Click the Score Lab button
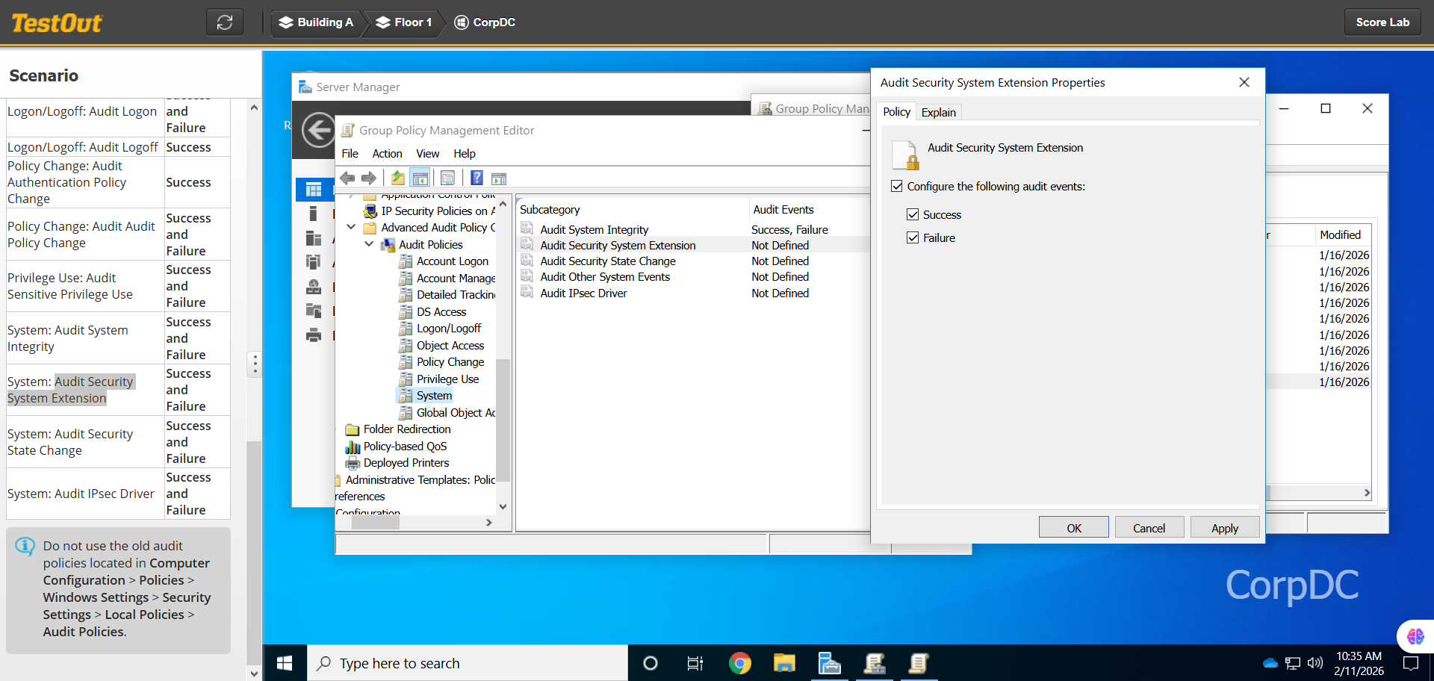The height and width of the screenshot is (681, 1434). pos(1382,22)
